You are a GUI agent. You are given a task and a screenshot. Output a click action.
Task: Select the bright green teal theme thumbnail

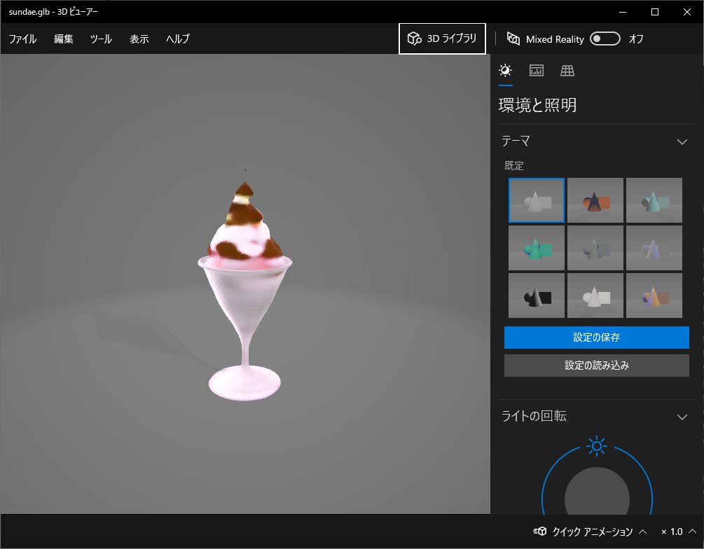coord(537,248)
